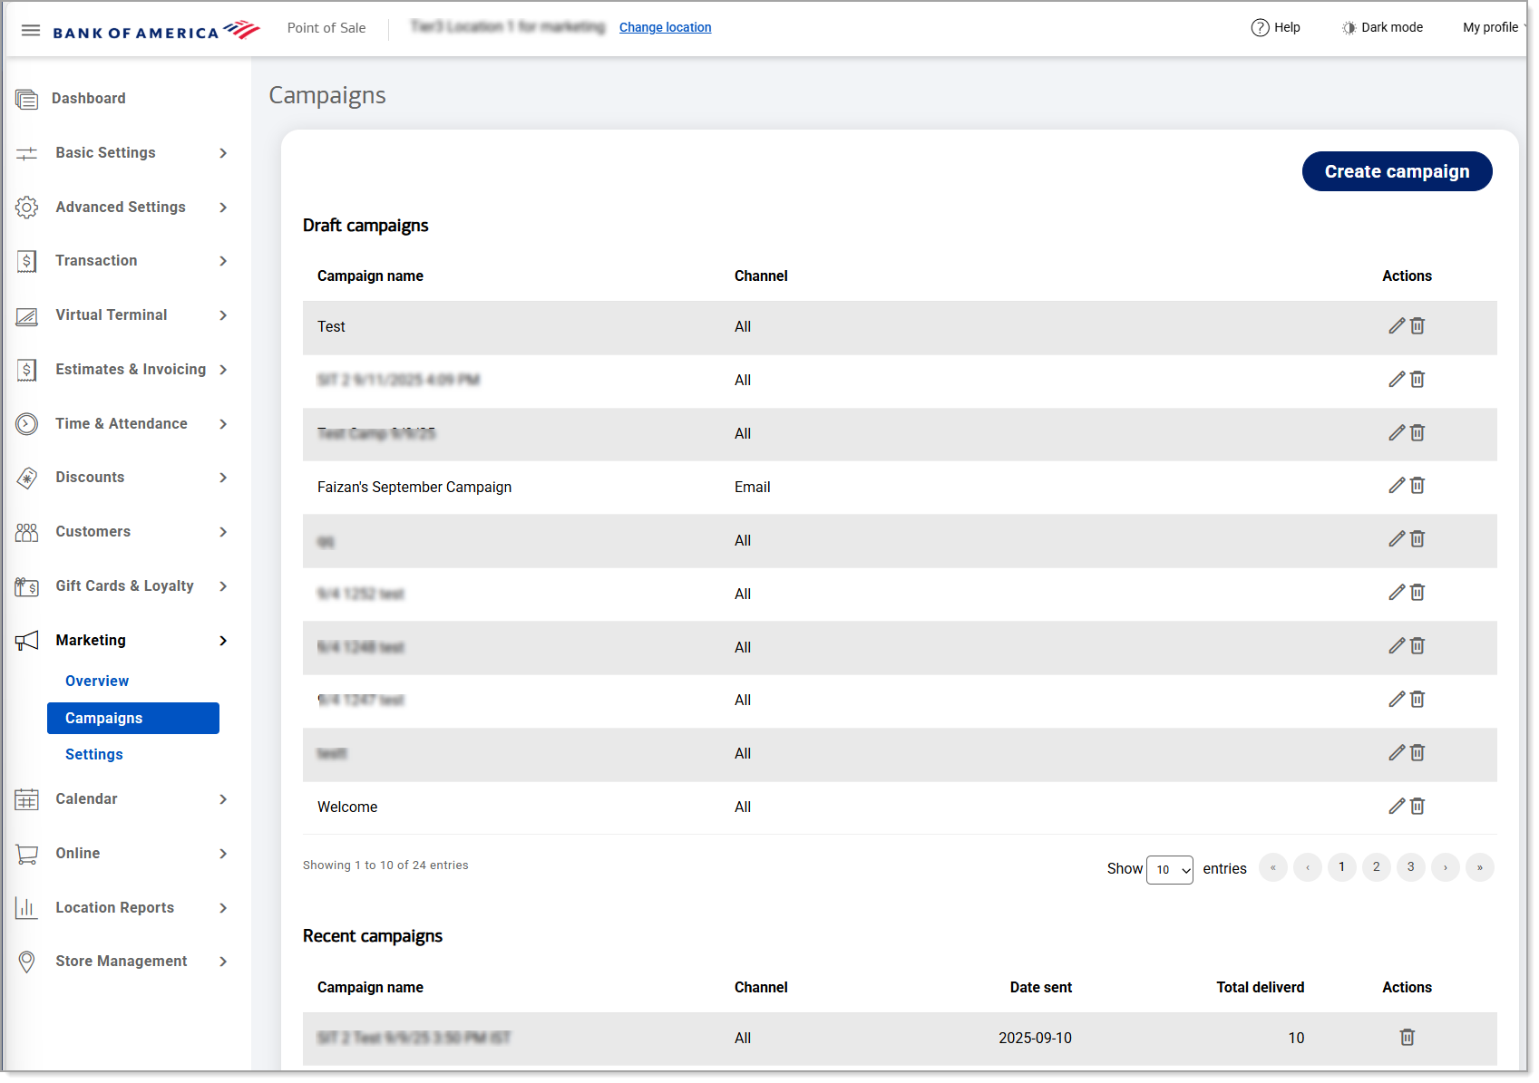Click the Create campaign button
The image size is (1539, 1083).
point(1396,172)
